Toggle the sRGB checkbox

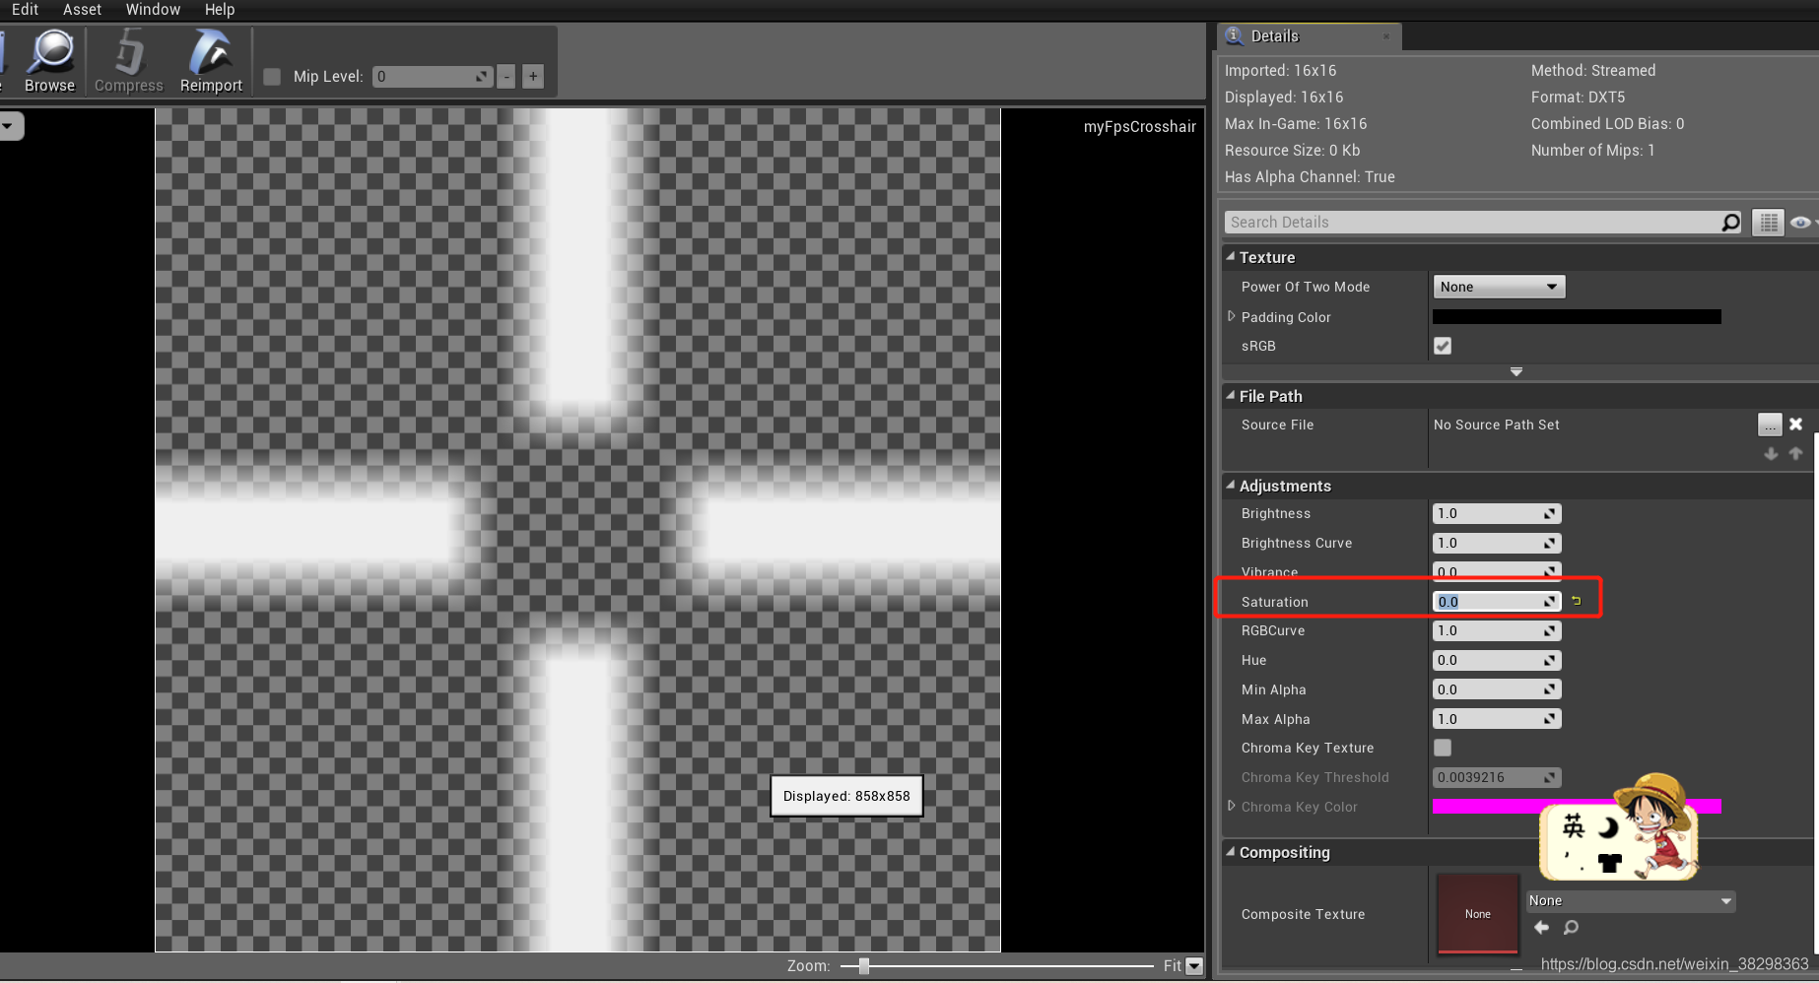pyautogui.click(x=1443, y=346)
